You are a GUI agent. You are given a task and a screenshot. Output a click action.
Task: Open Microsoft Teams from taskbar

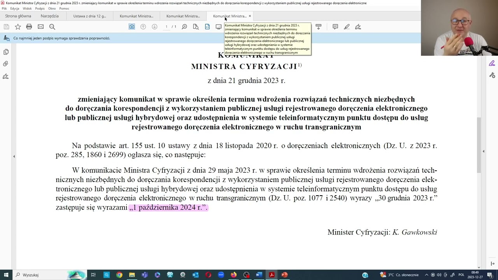[145, 275]
